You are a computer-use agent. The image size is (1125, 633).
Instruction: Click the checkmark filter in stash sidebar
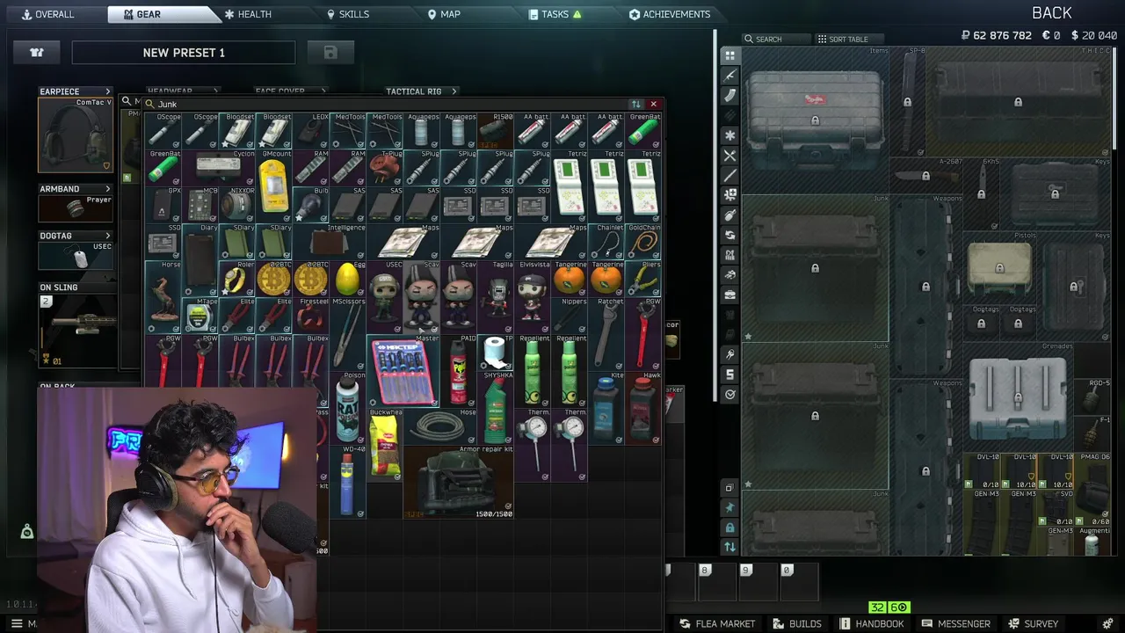pos(729,395)
